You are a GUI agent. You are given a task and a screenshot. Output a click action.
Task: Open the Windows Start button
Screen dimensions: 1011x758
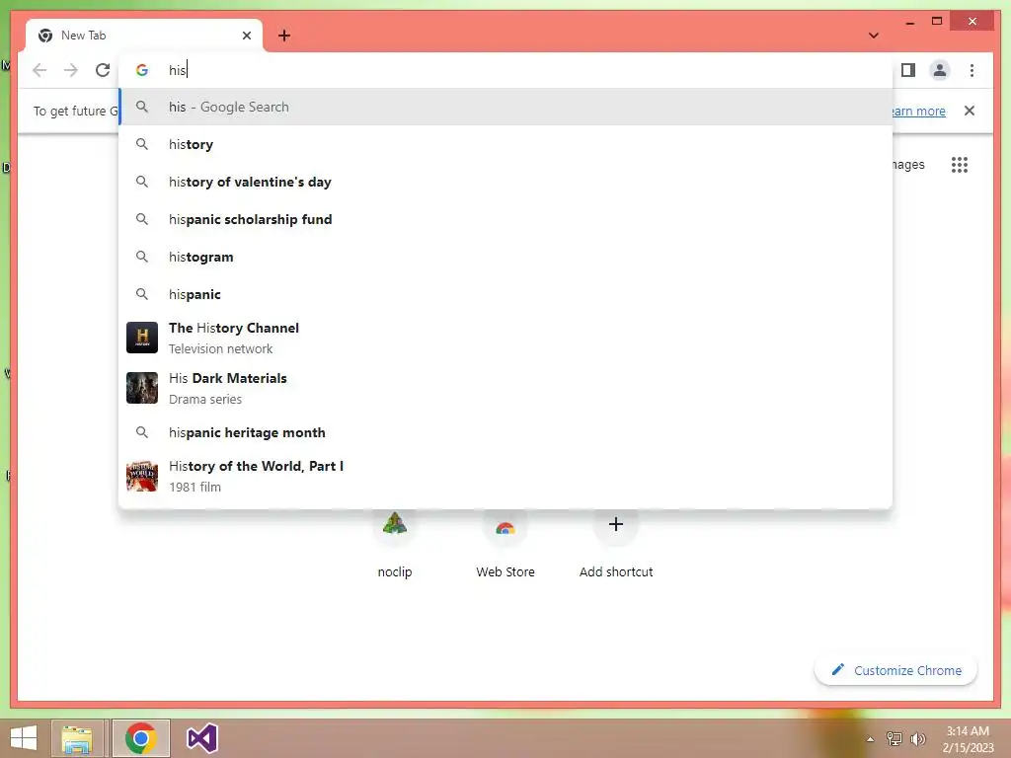(24, 738)
